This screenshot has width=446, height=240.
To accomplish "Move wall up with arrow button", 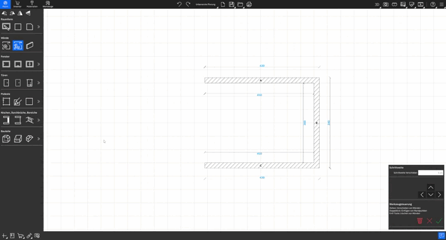I will click(x=431, y=188).
